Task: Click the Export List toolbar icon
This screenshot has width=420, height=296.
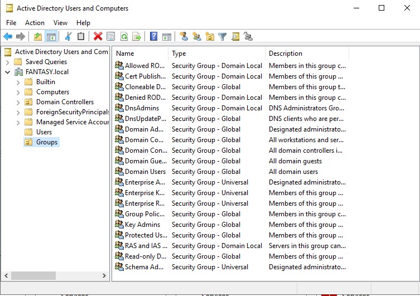Action: [137, 36]
